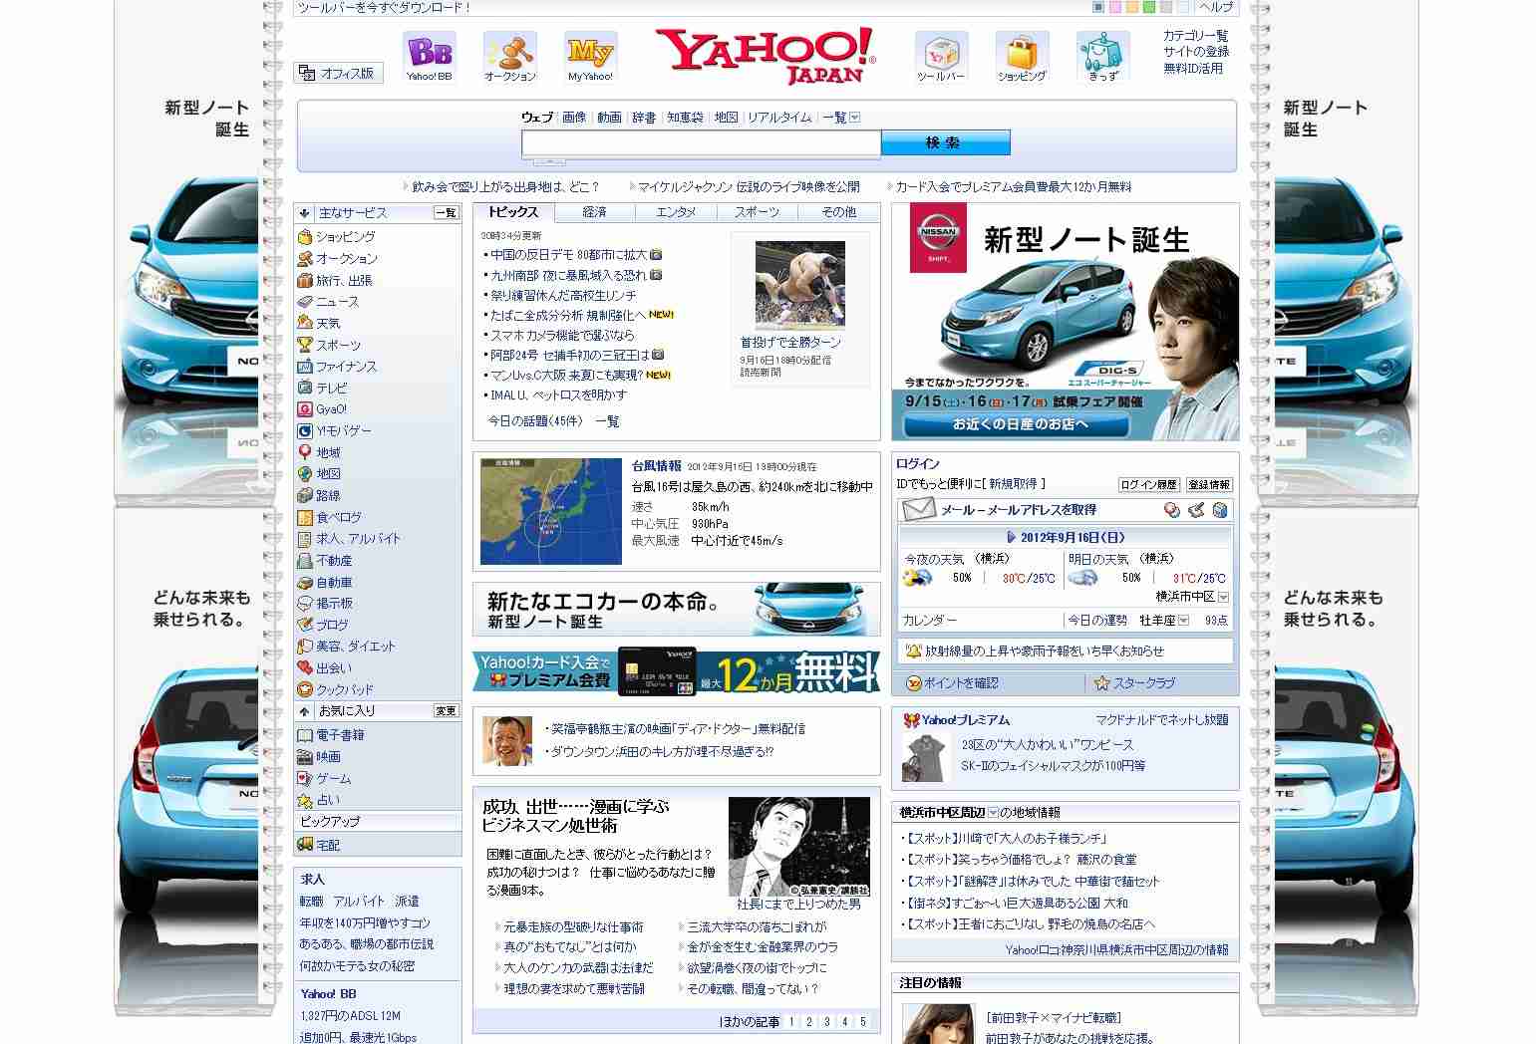Open the 牡羊座 horoscope sign dropdown
The height and width of the screenshot is (1044, 1536).
coord(1183,620)
